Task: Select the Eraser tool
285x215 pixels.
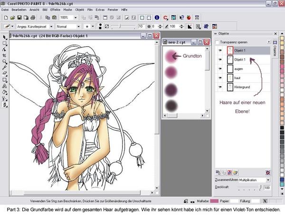Action: [x=5, y=73]
